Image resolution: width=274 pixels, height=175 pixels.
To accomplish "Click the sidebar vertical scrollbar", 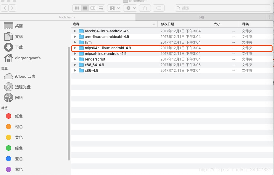I will tap(69, 104).
